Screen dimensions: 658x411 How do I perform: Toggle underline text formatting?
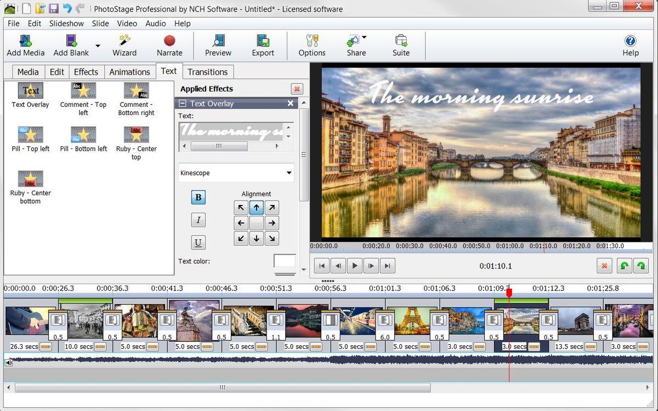click(198, 242)
